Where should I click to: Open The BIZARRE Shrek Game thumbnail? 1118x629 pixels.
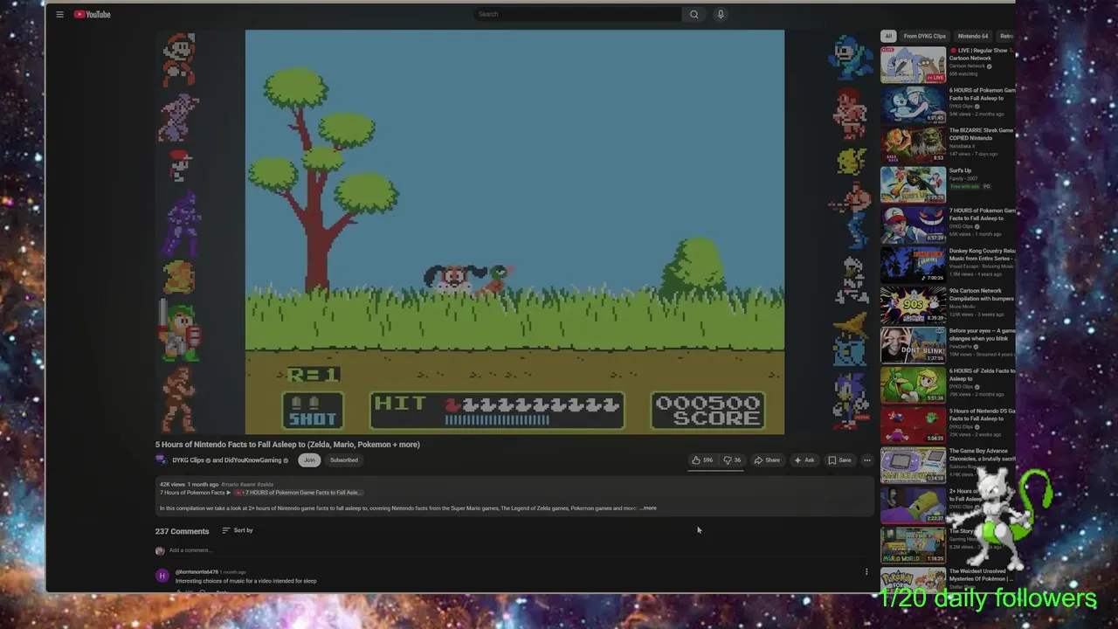913,145
